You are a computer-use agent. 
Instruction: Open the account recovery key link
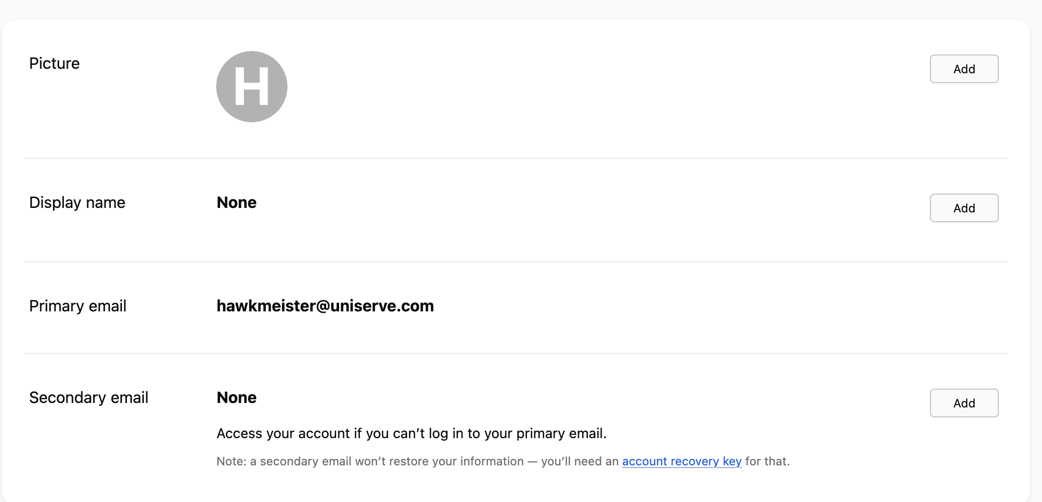[x=682, y=461]
